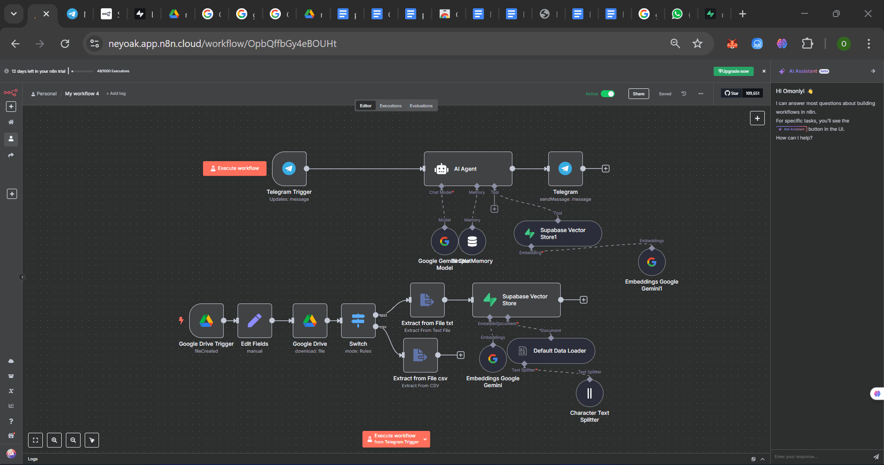Select the Supabase Vector Store1 node
Screen dimensions: 884x465
click(558, 233)
